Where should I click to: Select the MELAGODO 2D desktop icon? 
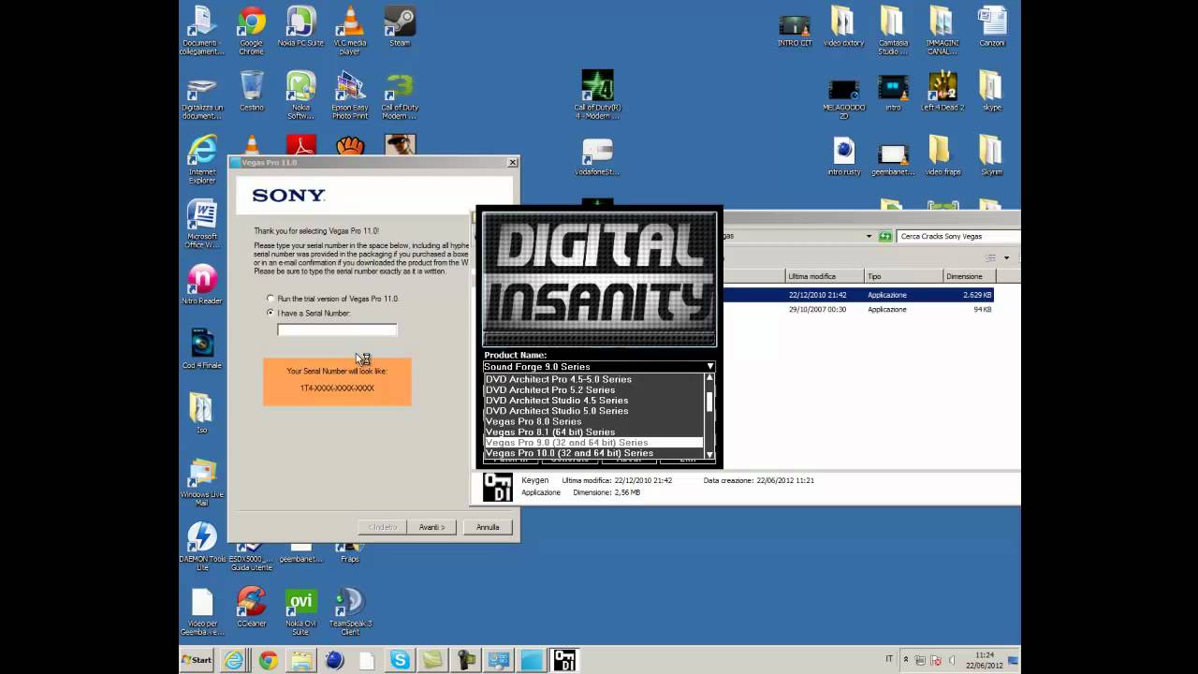[843, 99]
